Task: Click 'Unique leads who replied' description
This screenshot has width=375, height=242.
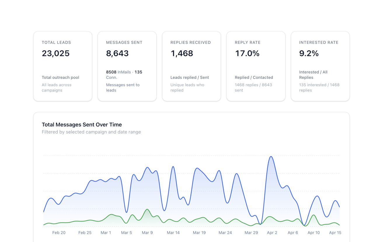Action: point(187,88)
